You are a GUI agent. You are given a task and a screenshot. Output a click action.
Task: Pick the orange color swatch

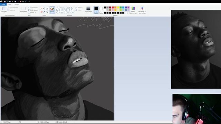click(x=115, y=8)
